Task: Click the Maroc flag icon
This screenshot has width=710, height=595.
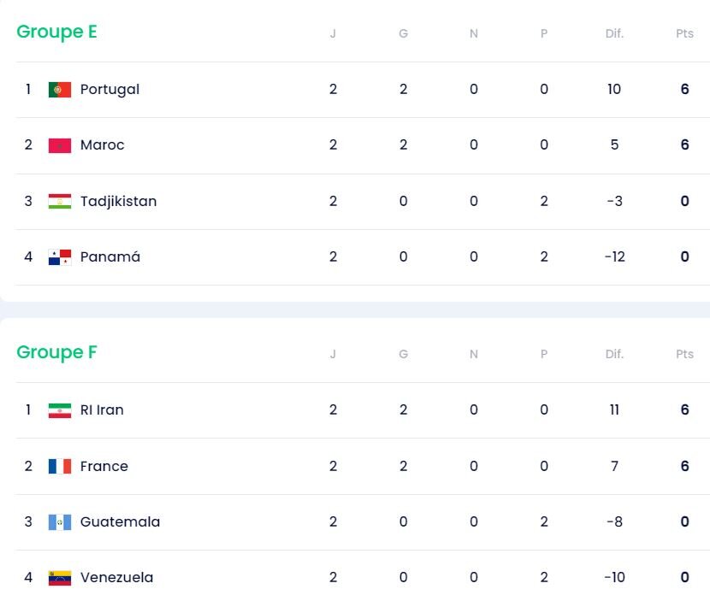Action: 60,145
